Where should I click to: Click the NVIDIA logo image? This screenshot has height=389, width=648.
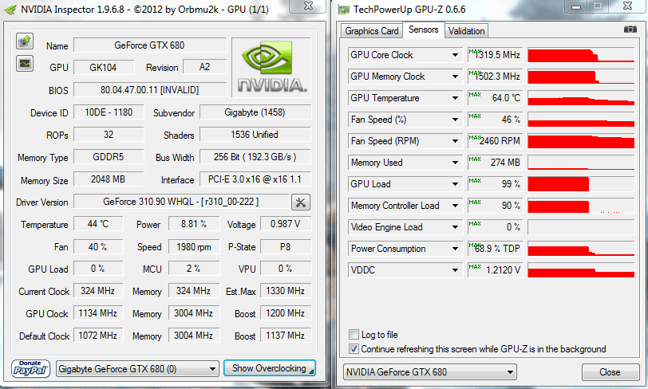pyautogui.click(x=271, y=67)
